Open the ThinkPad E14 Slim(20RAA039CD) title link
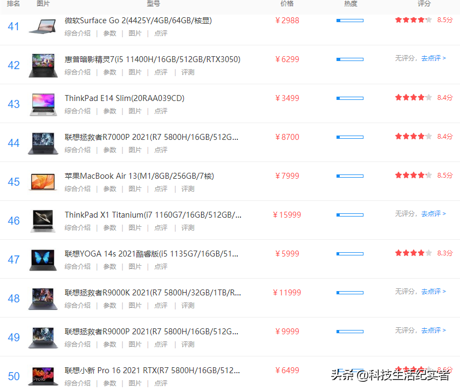This screenshot has width=460, height=391. pyautogui.click(x=125, y=98)
